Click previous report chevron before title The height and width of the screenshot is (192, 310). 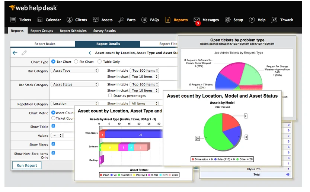click(x=90, y=53)
